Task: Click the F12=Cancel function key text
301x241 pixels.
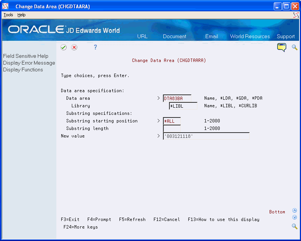Action: tap(167, 219)
